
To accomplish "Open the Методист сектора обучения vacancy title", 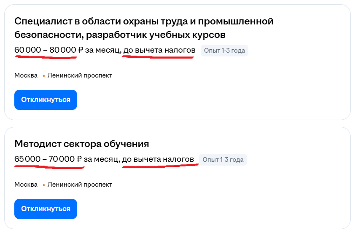I will coord(82,144).
